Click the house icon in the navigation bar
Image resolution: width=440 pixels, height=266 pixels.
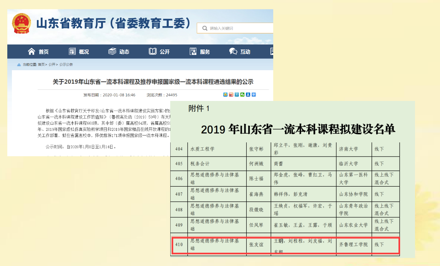[x=32, y=51]
